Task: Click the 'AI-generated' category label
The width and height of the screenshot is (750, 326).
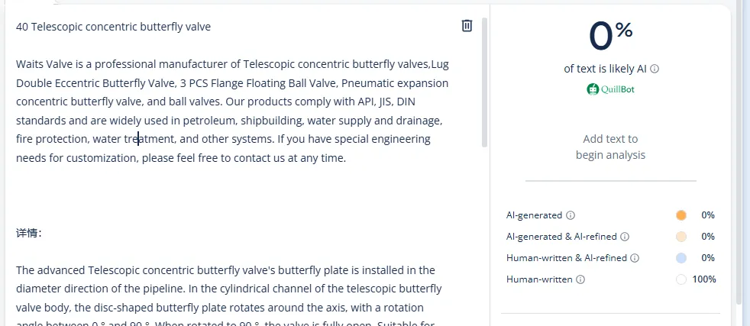Action: click(x=534, y=215)
